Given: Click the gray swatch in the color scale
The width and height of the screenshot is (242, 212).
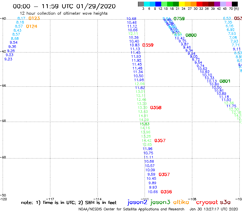Looking at the screenshot, I should [141, 4].
